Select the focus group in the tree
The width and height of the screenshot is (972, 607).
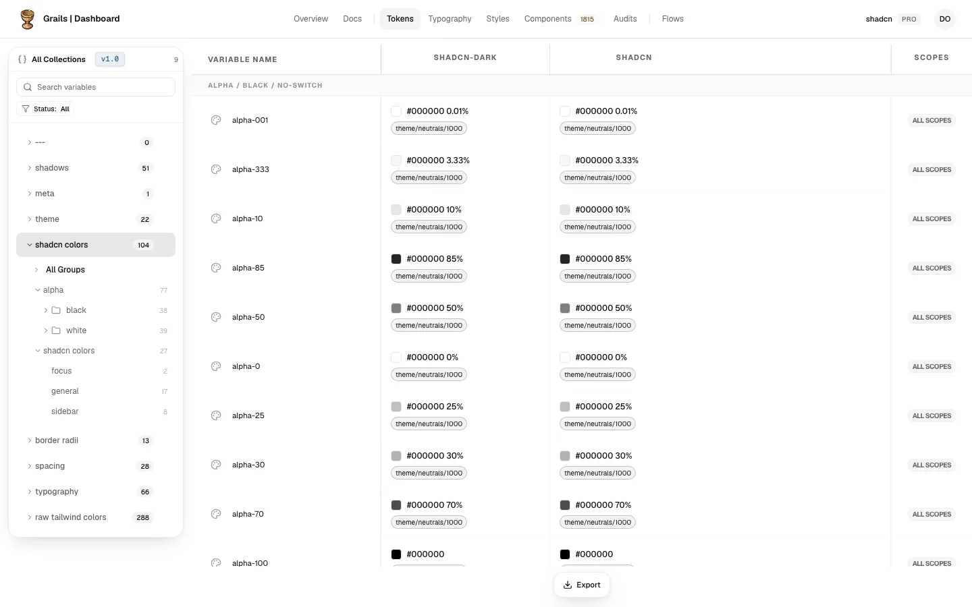(61, 371)
